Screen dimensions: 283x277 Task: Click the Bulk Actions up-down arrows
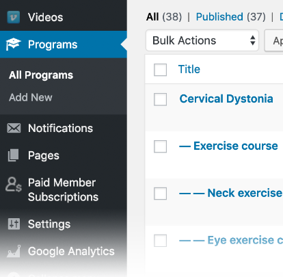coord(252,40)
